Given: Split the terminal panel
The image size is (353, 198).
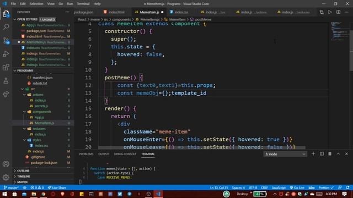Looking at the screenshot, I should 322,154.
